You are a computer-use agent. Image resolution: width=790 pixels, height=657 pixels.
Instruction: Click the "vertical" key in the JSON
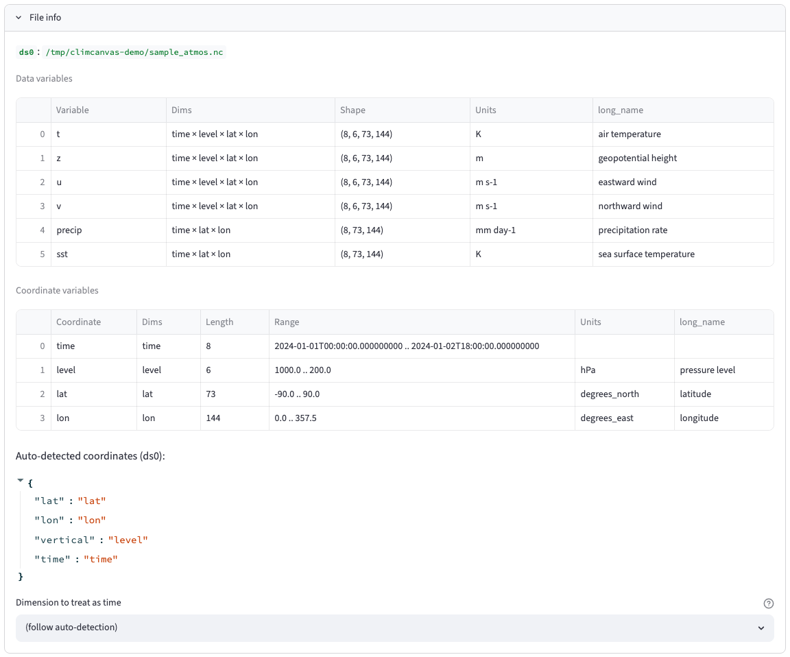(x=64, y=540)
